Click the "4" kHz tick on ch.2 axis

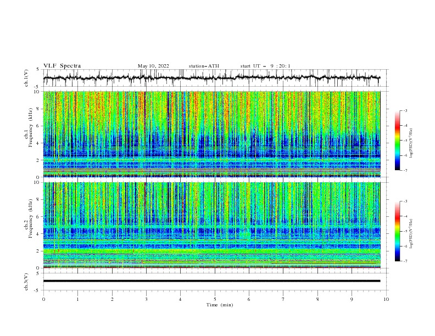(x=38, y=234)
